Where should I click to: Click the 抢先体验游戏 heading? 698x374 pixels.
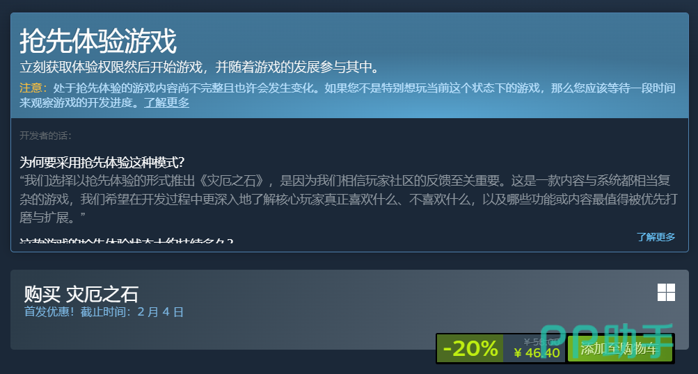pos(98,41)
